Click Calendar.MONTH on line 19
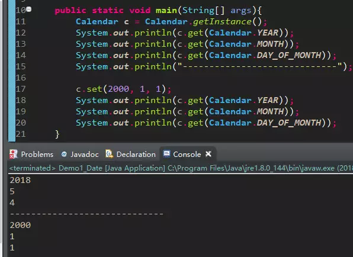 (x=246, y=111)
